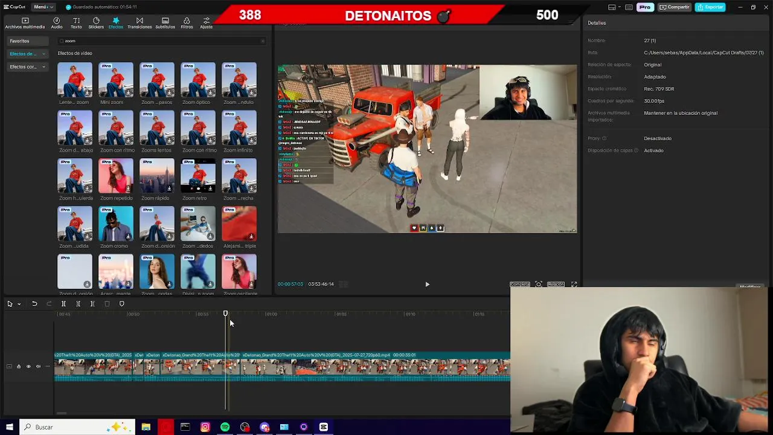The height and width of the screenshot is (435, 773).
Task: Select the Zoom óptico effect
Action: (198, 80)
